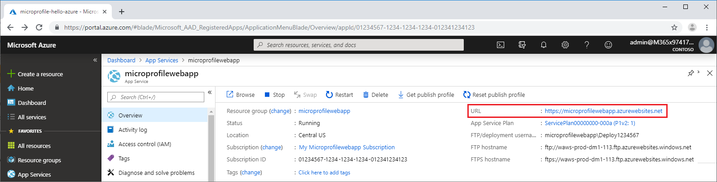This screenshot has height=182, width=717.
Task: Click Delete toolbar button
Action: 375,95
